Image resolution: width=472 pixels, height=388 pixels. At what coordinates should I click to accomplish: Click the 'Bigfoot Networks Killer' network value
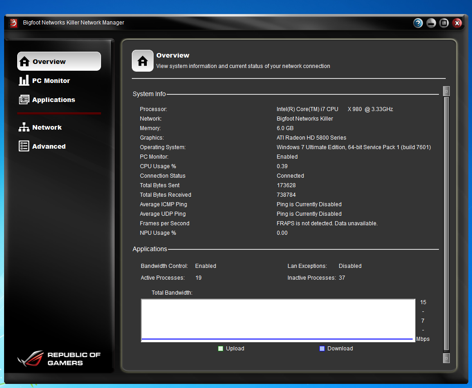tap(305, 119)
